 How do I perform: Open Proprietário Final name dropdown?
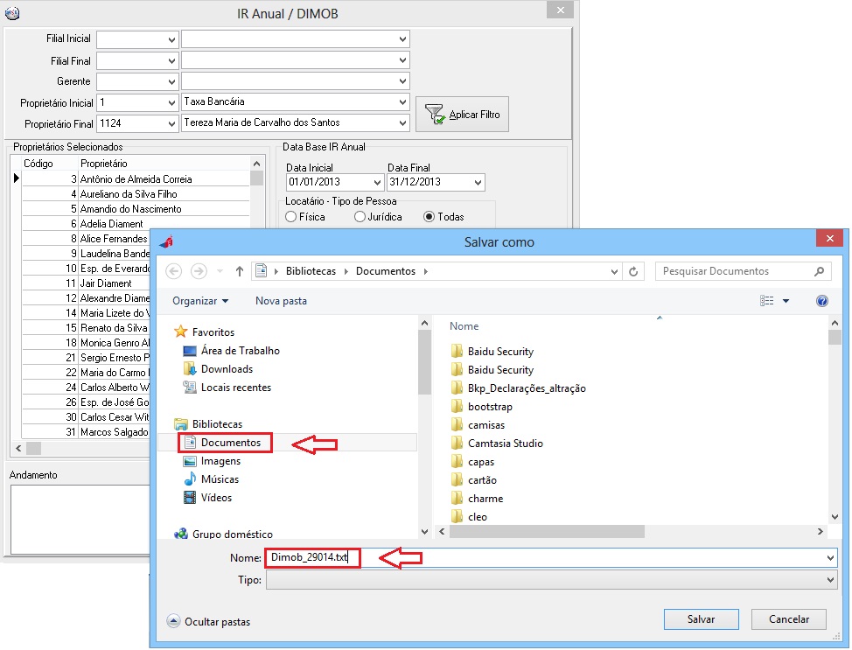click(402, 122)
